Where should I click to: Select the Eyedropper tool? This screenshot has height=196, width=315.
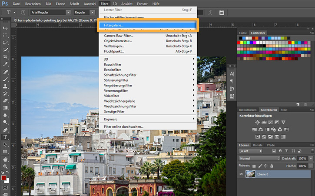coord(5,64)
